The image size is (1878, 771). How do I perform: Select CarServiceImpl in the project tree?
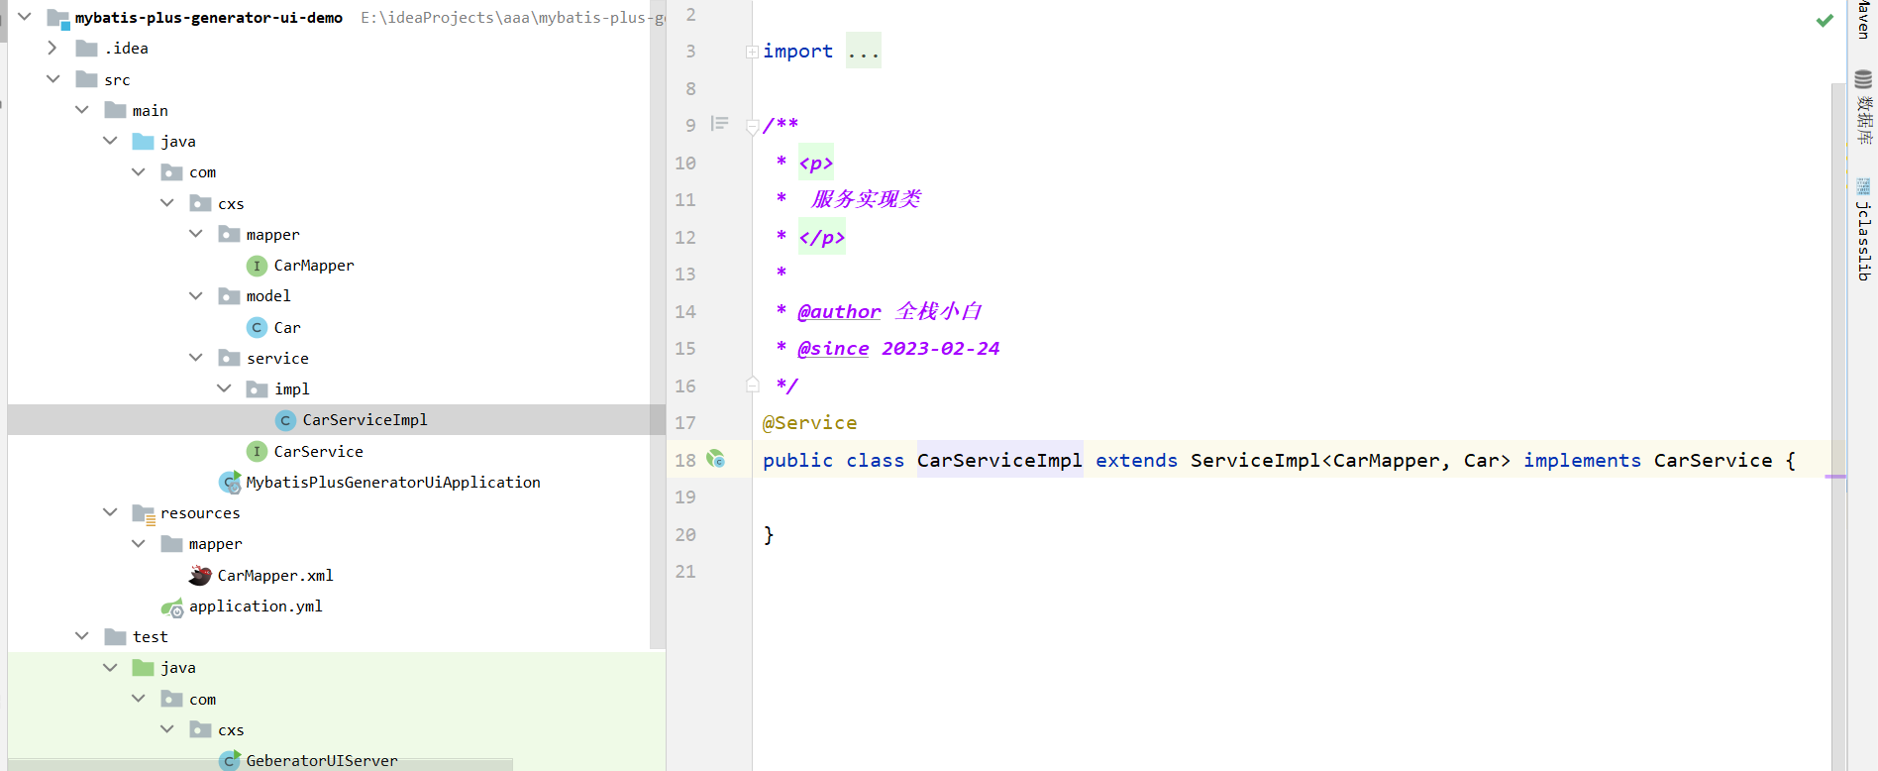(365, 420)
